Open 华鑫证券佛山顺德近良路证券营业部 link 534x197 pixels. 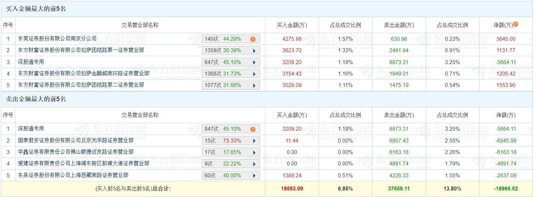coord(76,152)
